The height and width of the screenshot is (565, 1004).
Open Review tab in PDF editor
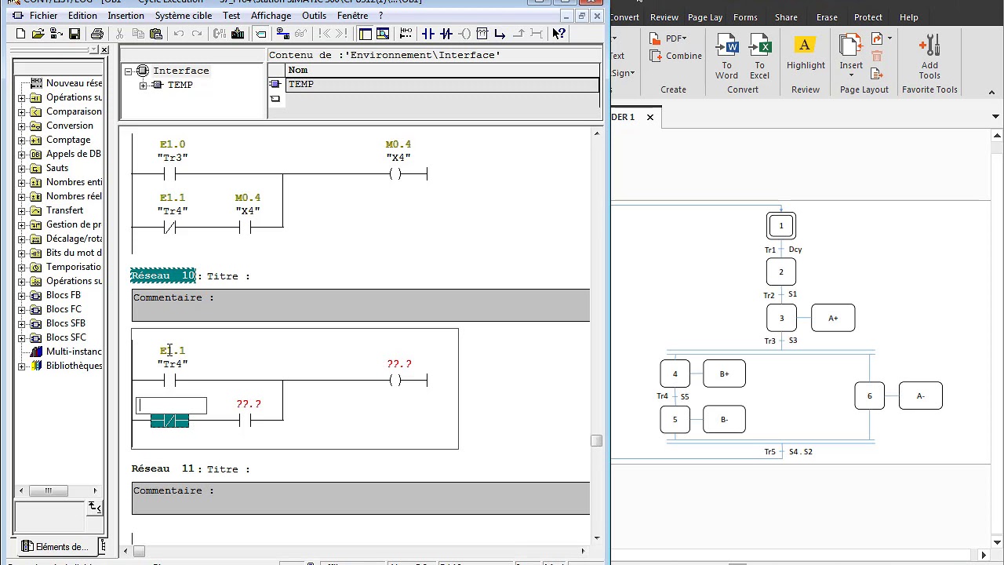[664, 17]
